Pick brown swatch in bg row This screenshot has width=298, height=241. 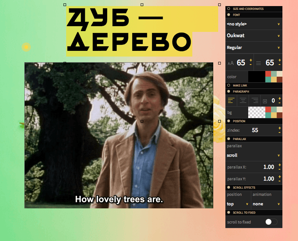[x=280, y=115]
